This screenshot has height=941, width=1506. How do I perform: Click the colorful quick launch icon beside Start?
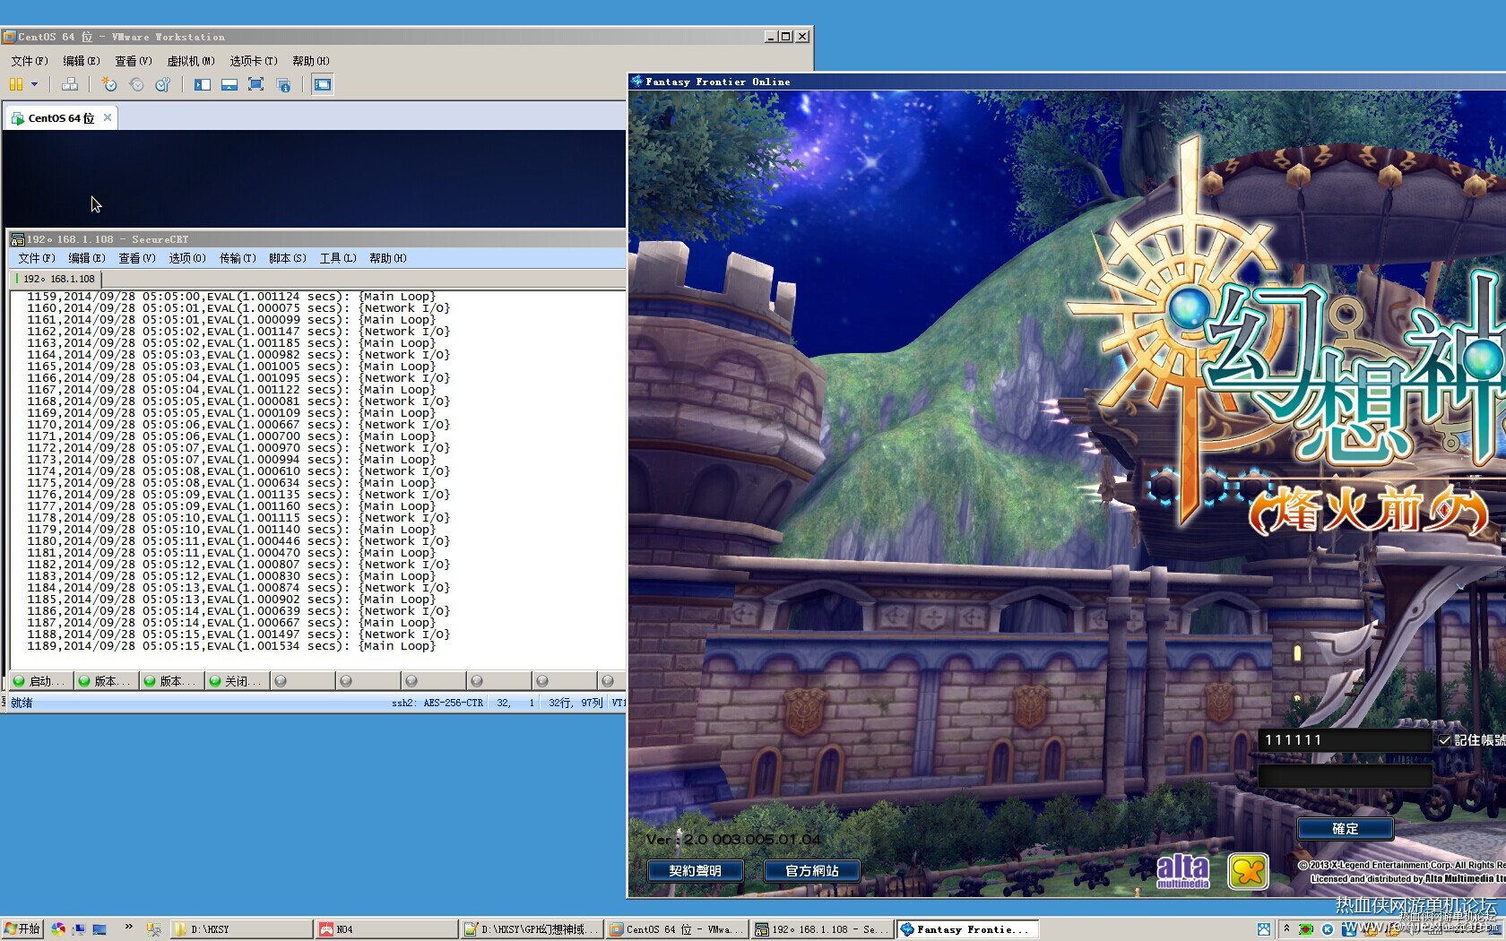click(58, 929)
